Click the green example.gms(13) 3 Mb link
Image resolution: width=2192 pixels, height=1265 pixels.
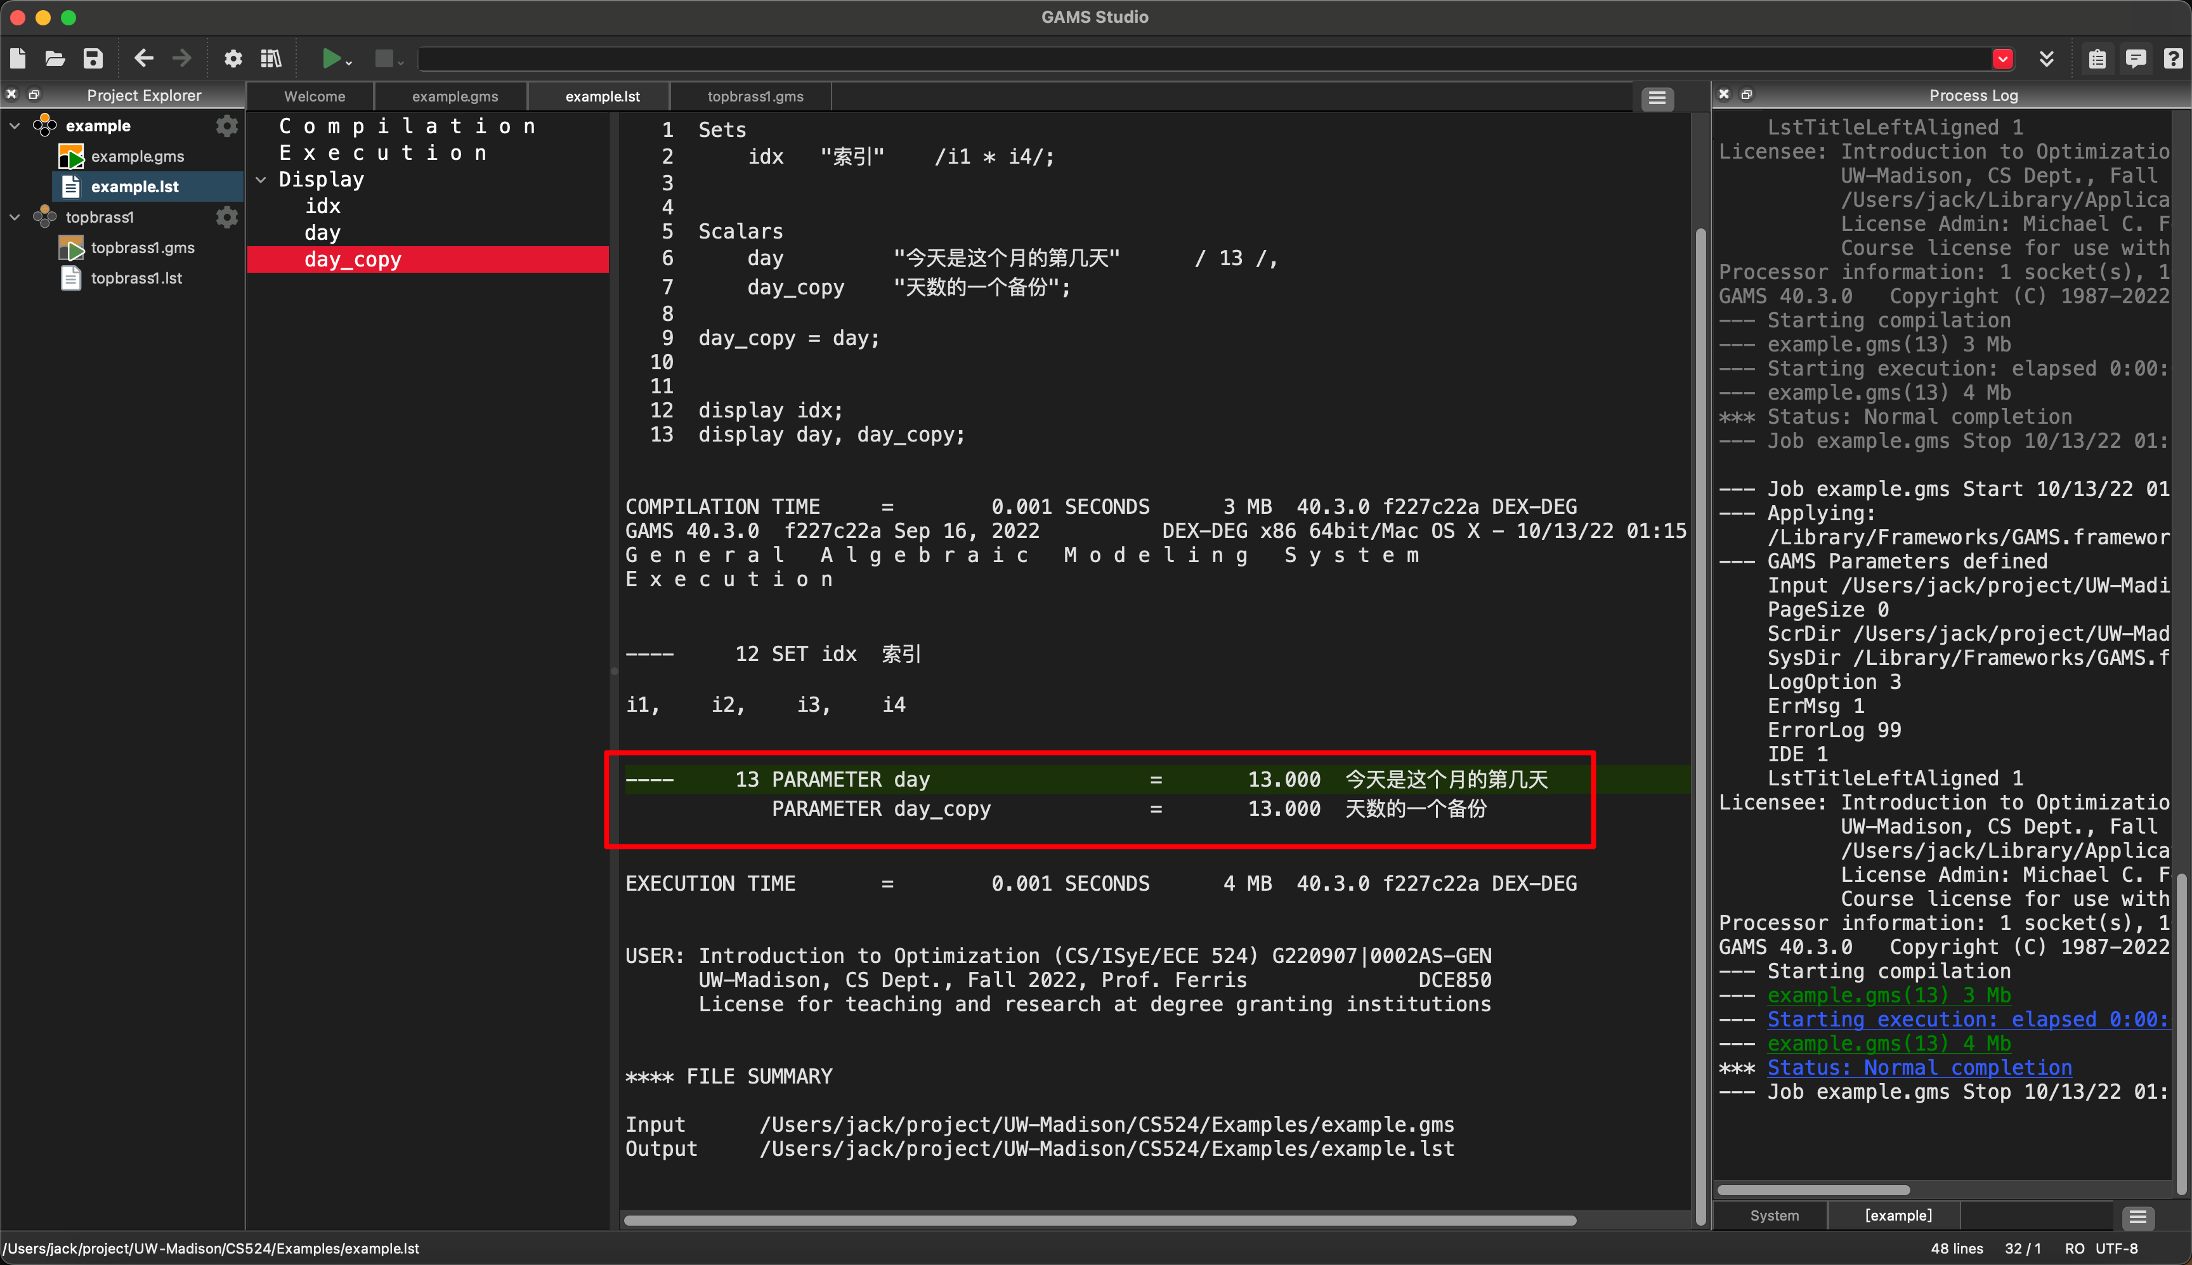(x=1889, y=995)
